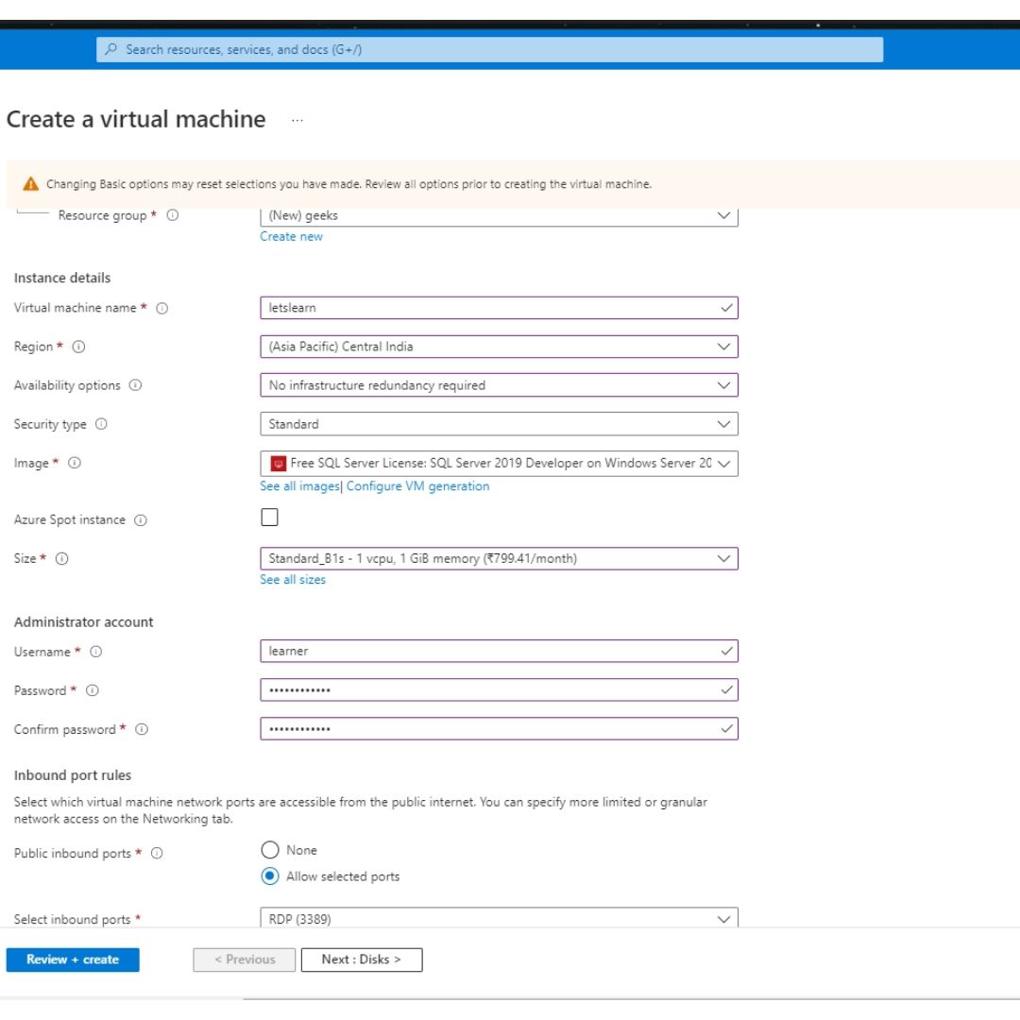Select Allow selected ports radio button

(270, 876)
